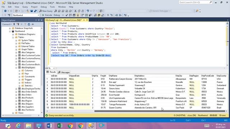This screenshot has height=129, width=230.
Task: Click the Save All icon
Action: coord(35,11)
